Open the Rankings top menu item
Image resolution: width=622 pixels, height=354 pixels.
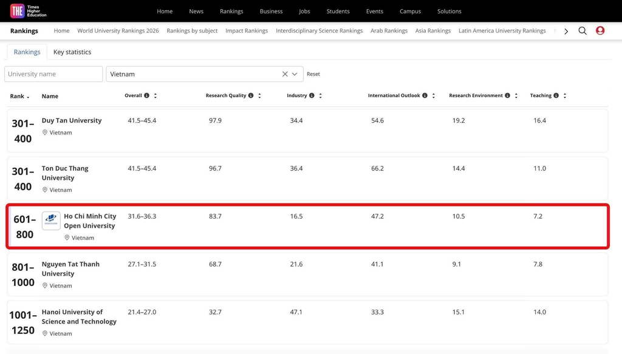231,11
